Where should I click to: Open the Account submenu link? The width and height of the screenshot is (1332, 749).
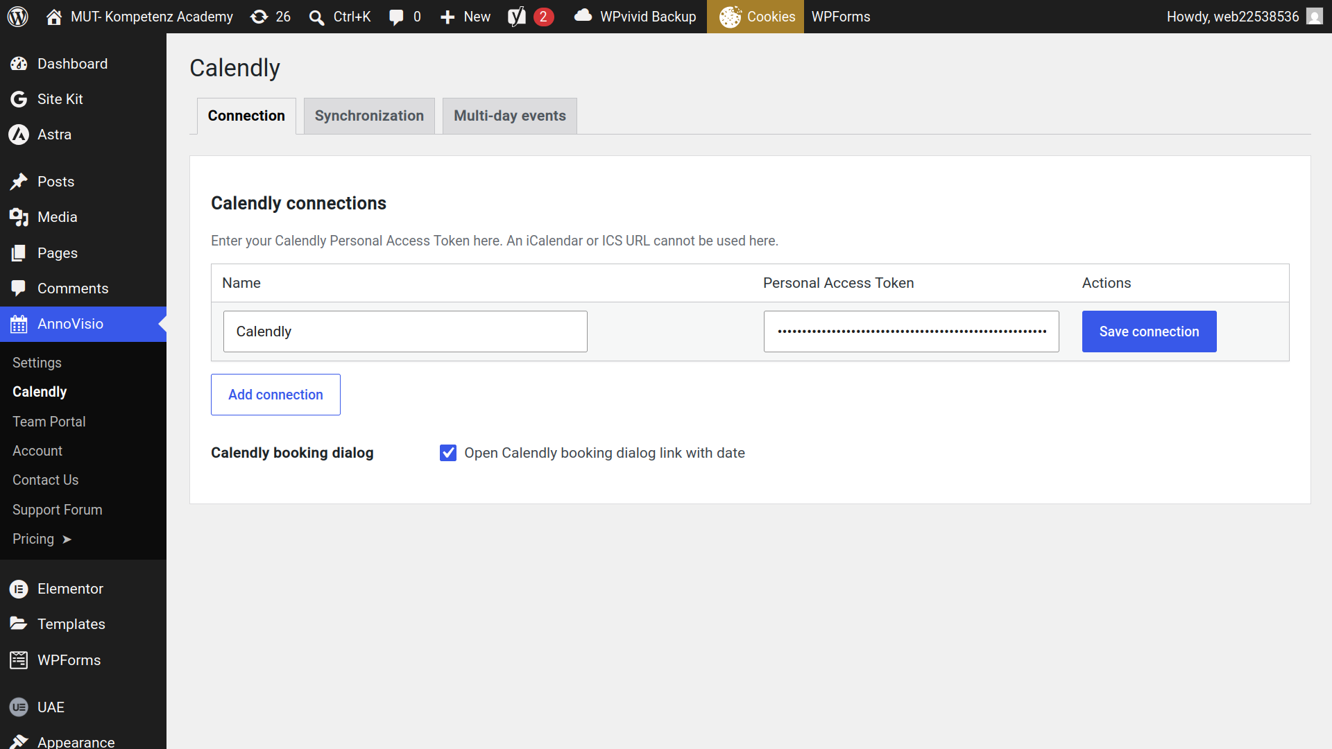[37, 451]
